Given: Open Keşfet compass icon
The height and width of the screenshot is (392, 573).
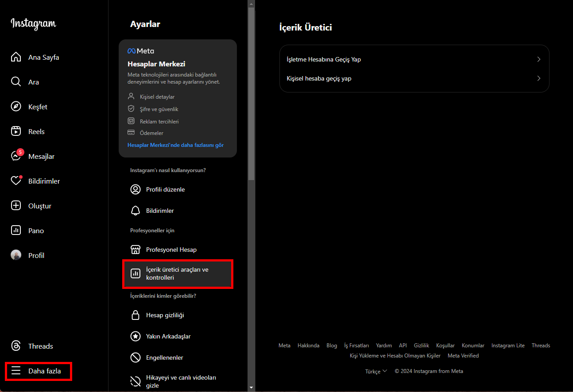Looking at the screenshot, I should pyautogui.click(x=16, y=107).
